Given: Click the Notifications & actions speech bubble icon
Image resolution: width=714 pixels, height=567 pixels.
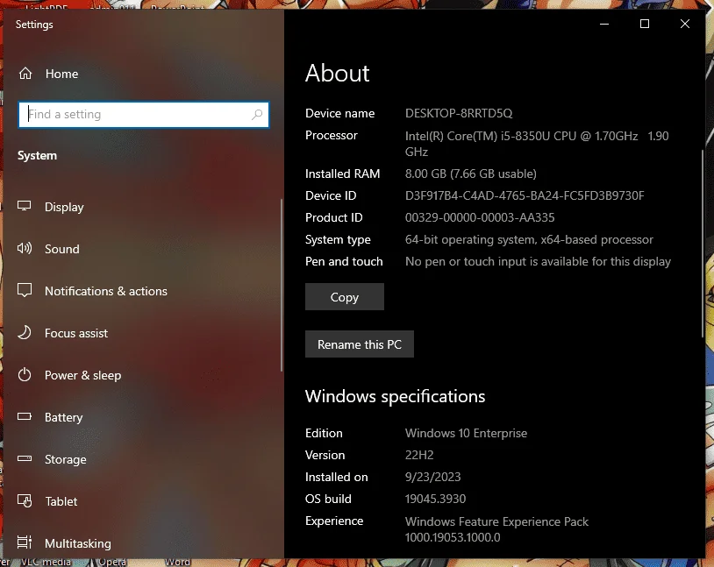Looking at the screenshot, I should [25, 290].
